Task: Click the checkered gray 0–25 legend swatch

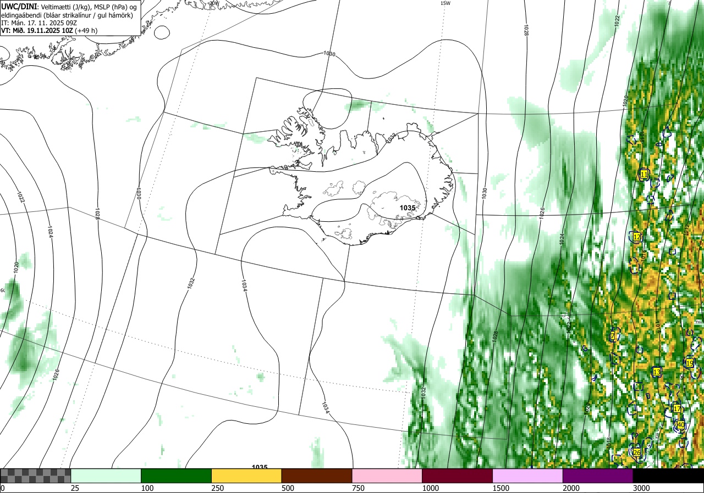Action: pyautogui.click(x=36, y=475)
